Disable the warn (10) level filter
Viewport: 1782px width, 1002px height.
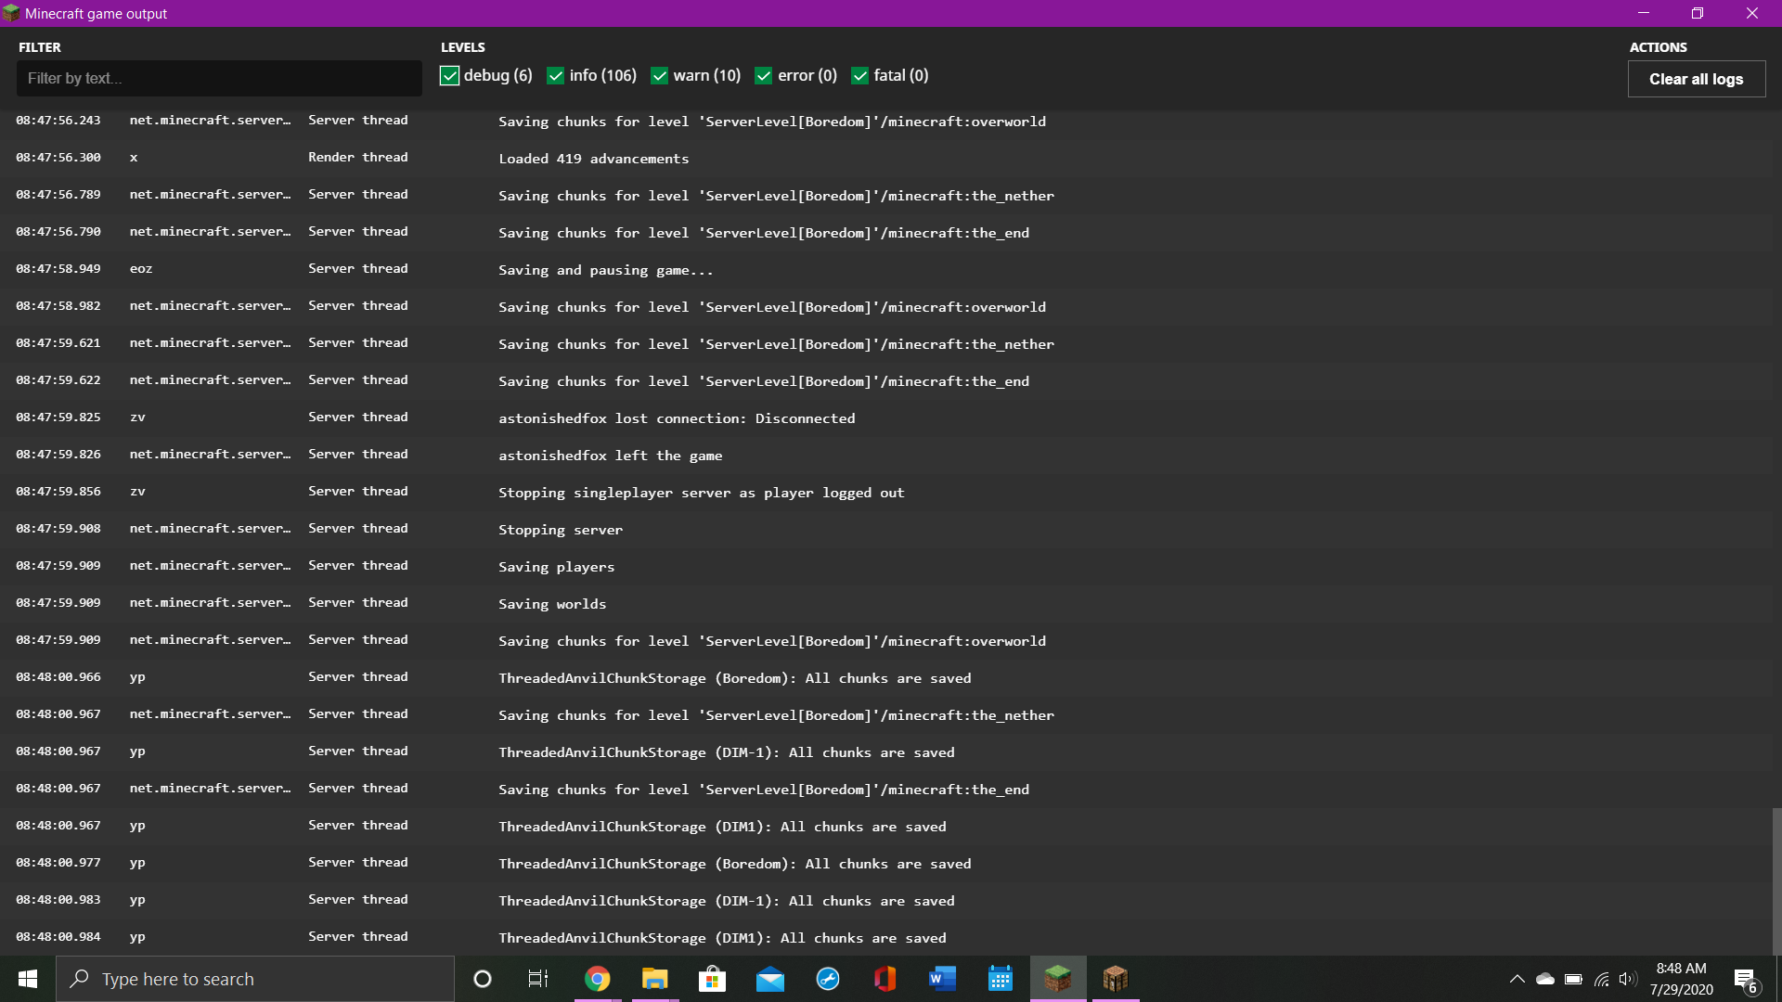point(660,76)
